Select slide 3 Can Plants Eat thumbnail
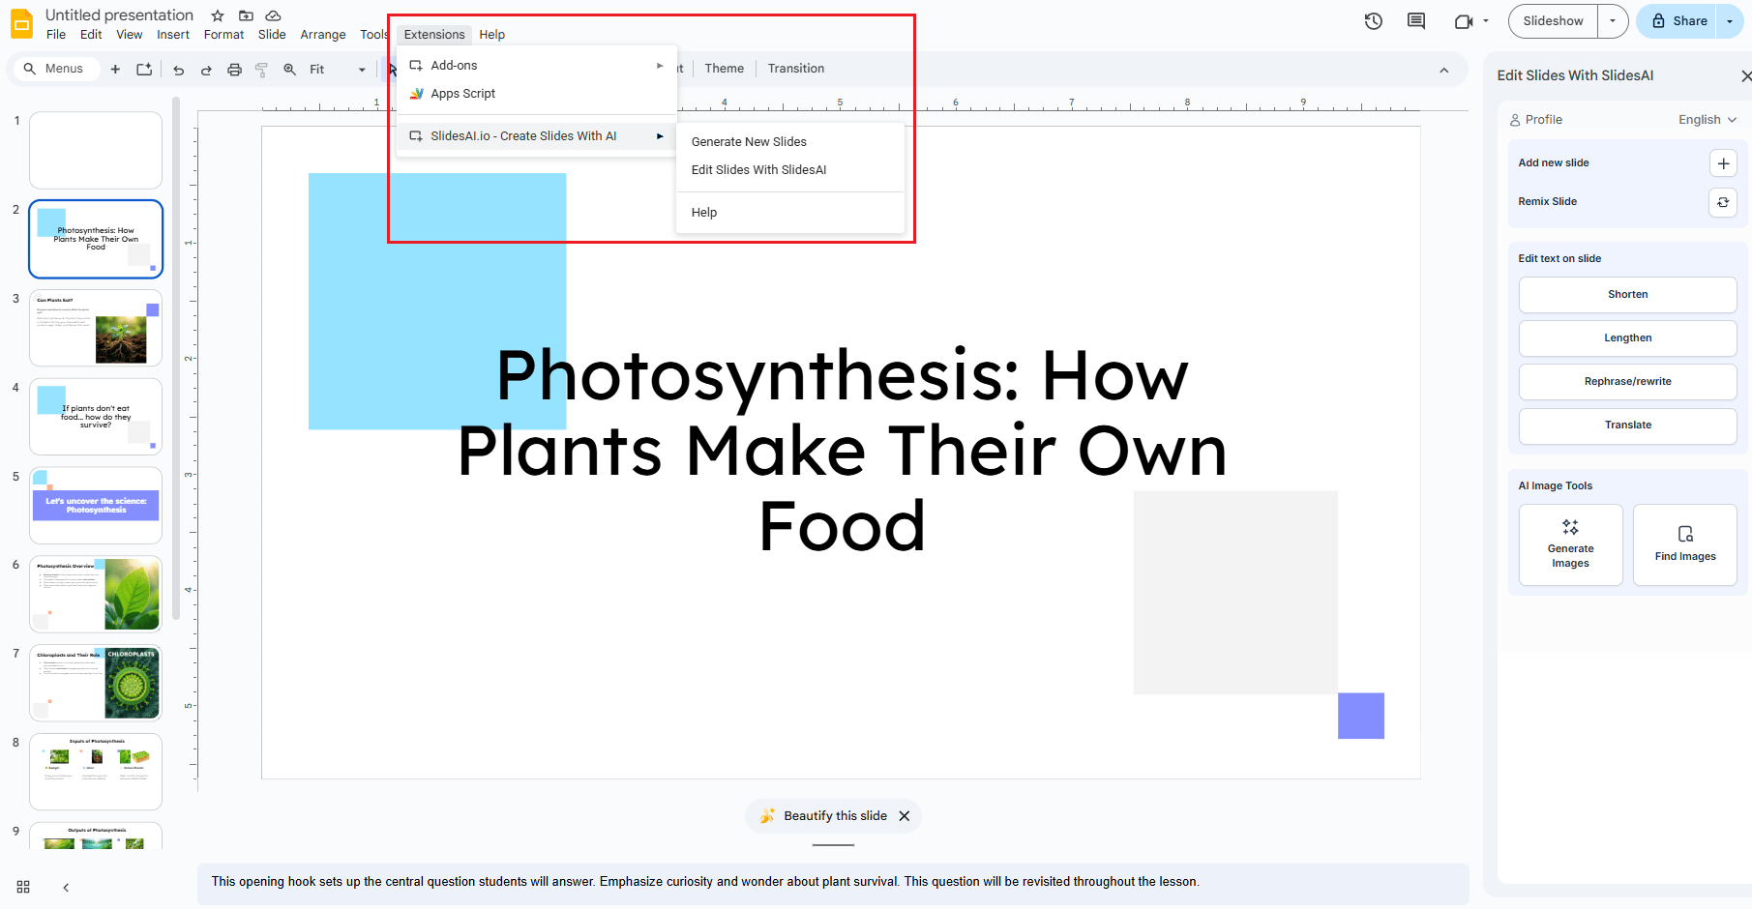1752x909 pixels. [x=96, y=328]
